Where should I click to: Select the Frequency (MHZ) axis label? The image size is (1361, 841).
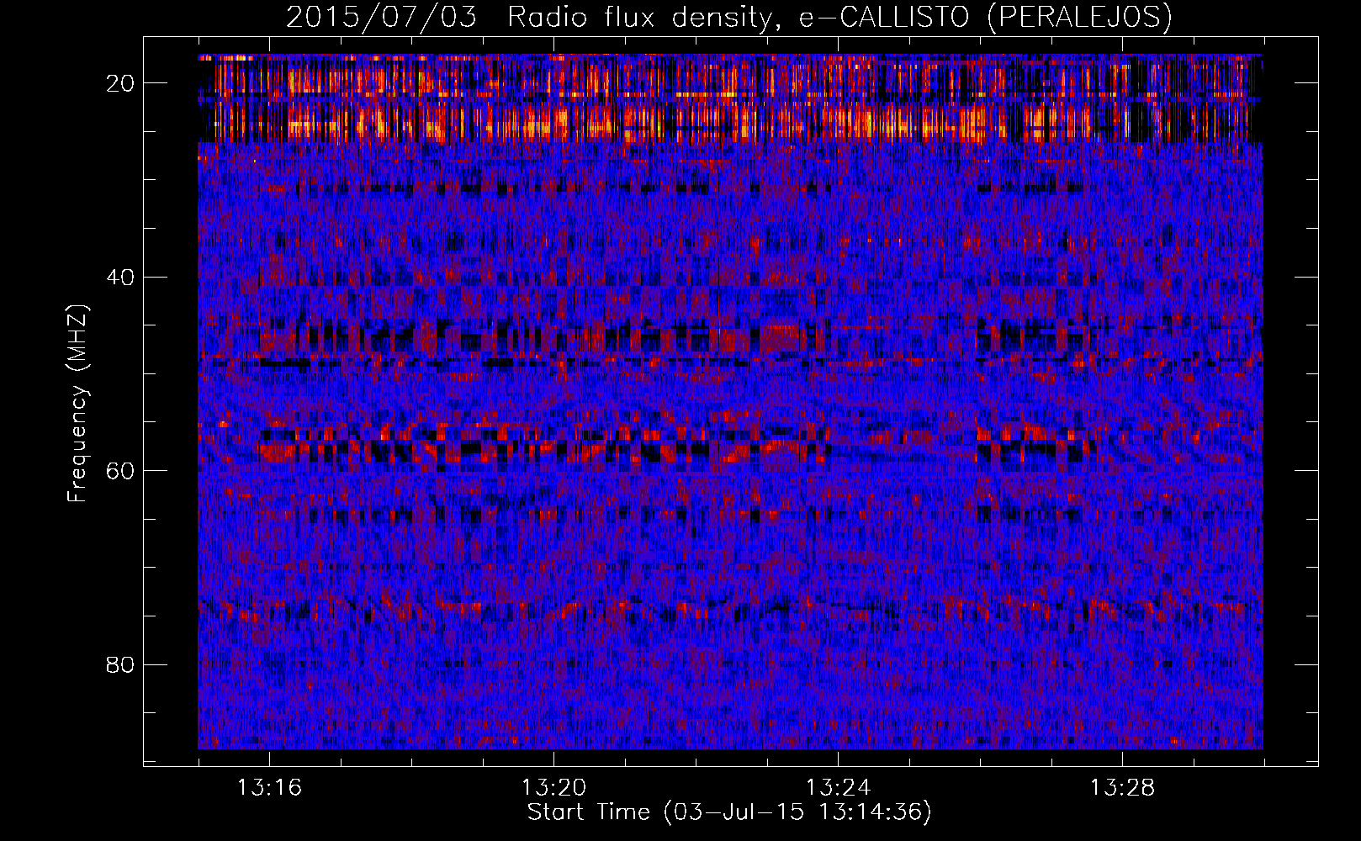[77, 404]
